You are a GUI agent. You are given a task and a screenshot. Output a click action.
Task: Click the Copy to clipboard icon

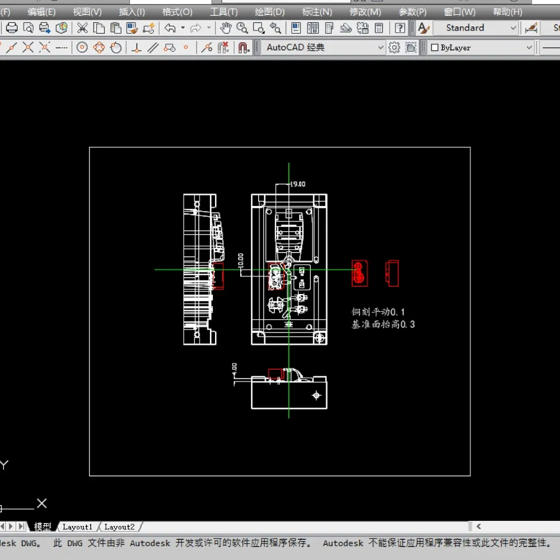pos(99,27)
